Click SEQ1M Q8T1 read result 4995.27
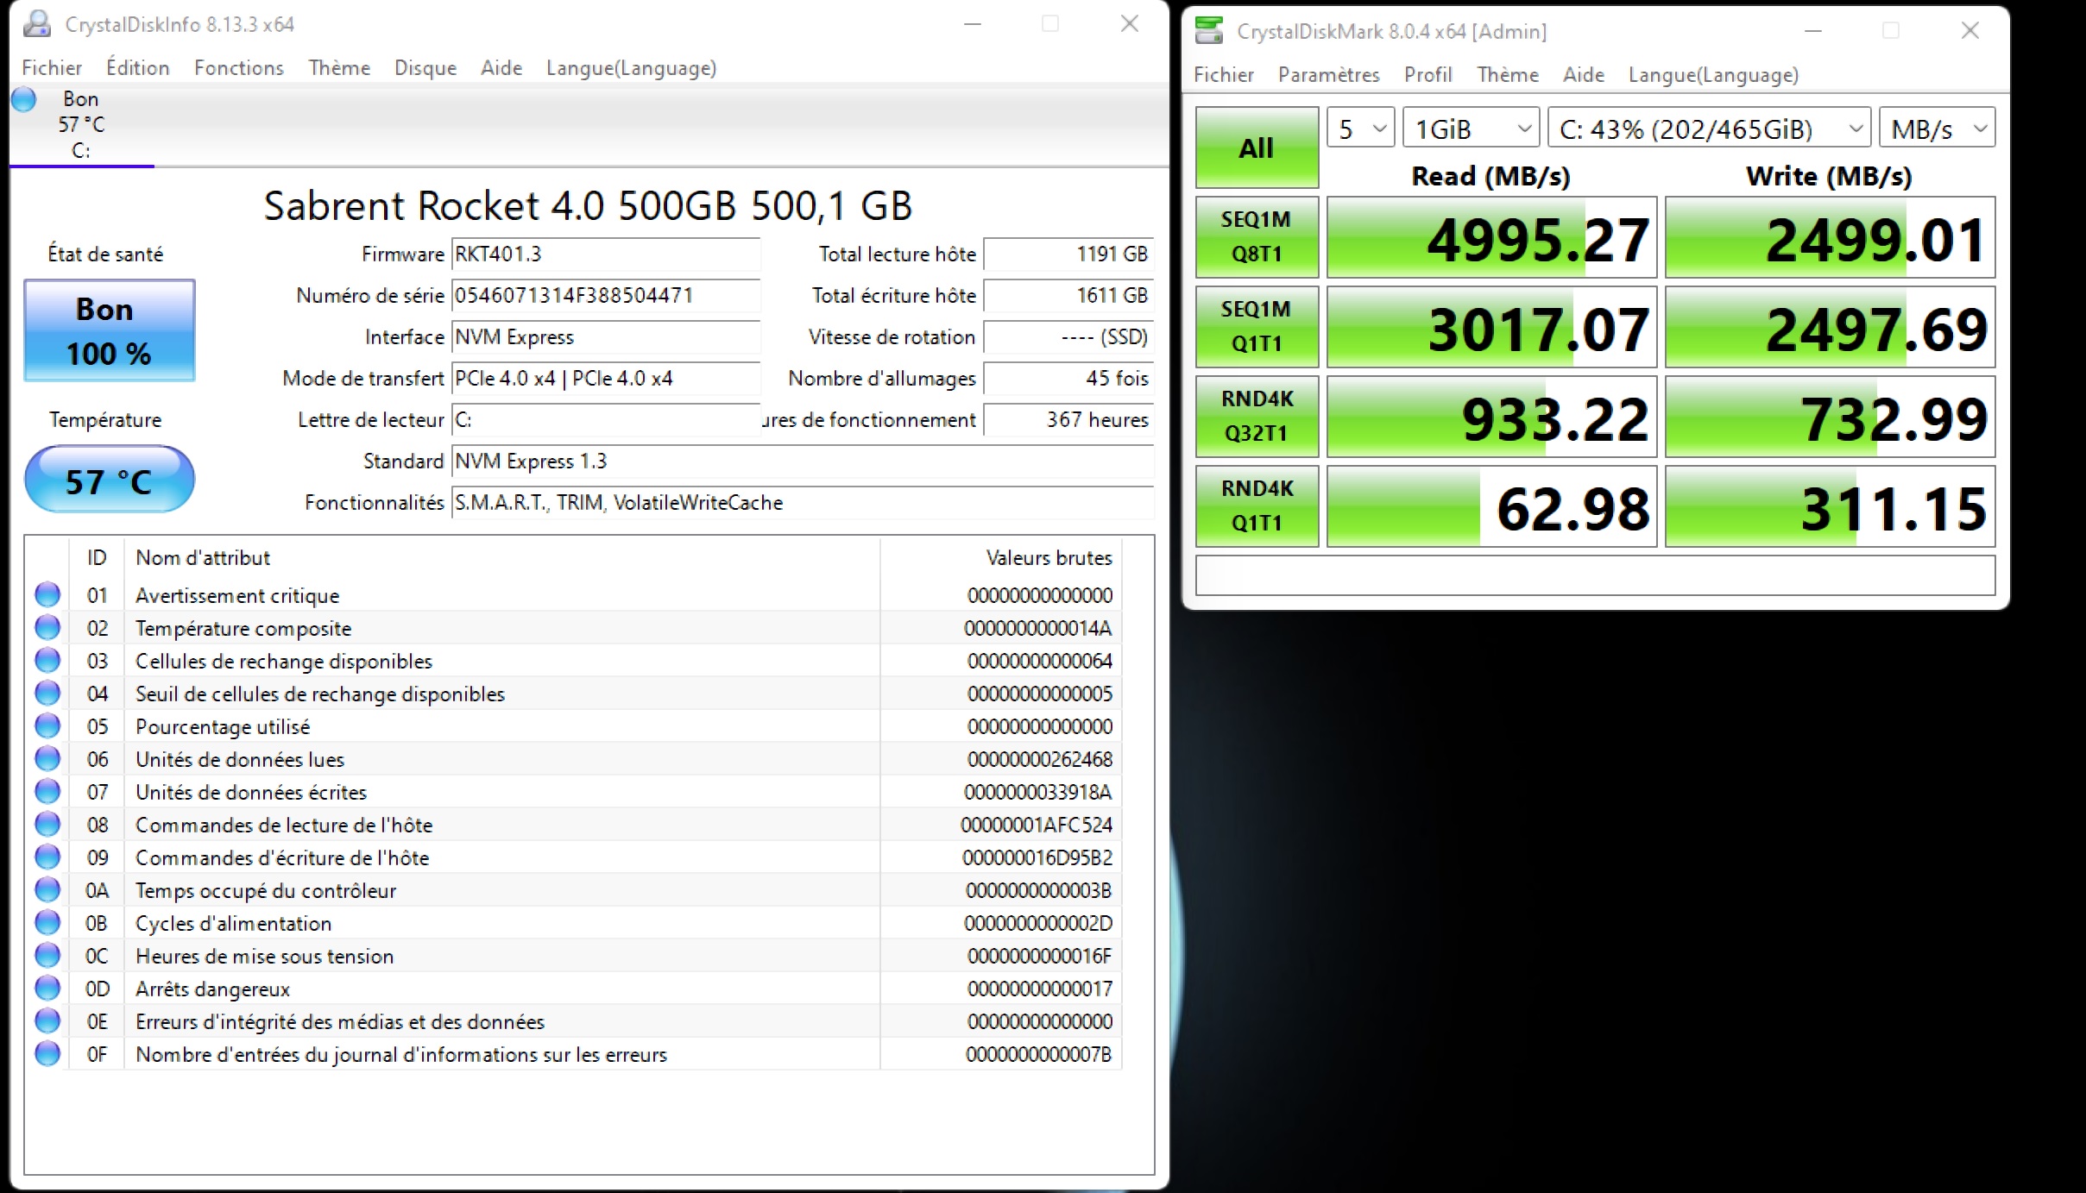Screen dimensions: 2086x1193 (x=1491, y=237)
